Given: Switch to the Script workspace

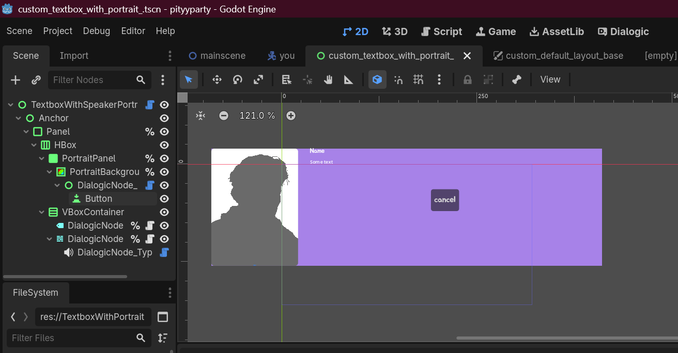Looking at the screenshot, I should tap(441, 31).
